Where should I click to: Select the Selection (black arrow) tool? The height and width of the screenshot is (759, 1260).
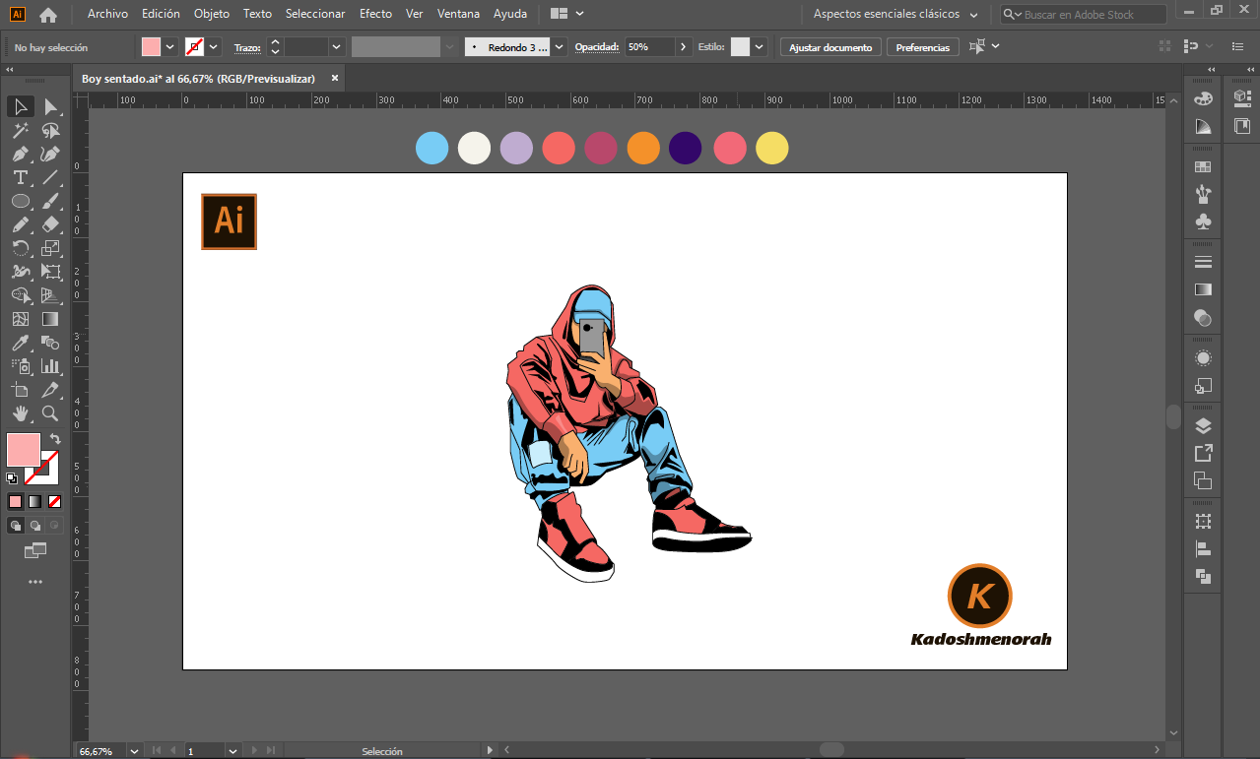point(21,106)
